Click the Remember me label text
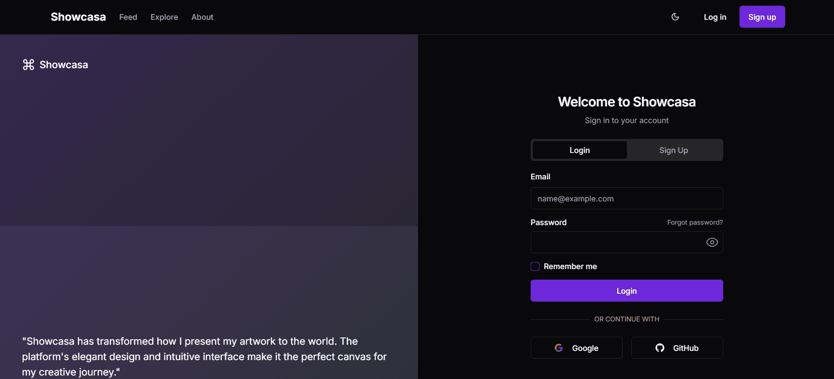This screenshot has width=834, height=379. pyautogui.click(x=570, y=266)
